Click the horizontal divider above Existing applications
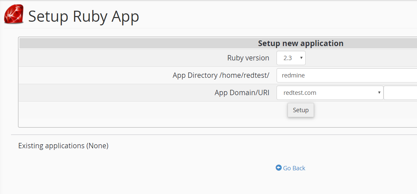 point(214,135)
